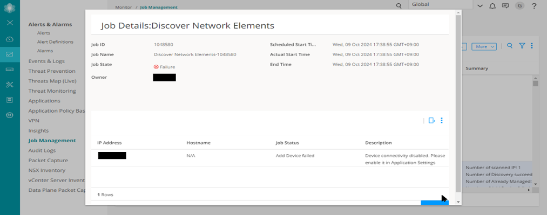Image resolution: width=547 pixels, height=215 pixels.
Task: Click the blue button at the dialog bottom
Action: point(435,203)
